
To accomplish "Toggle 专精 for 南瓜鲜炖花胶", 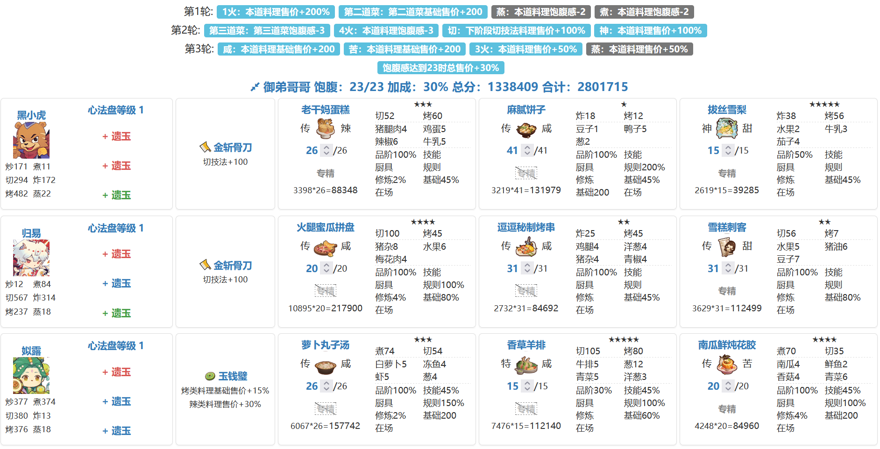I will 727,409.
